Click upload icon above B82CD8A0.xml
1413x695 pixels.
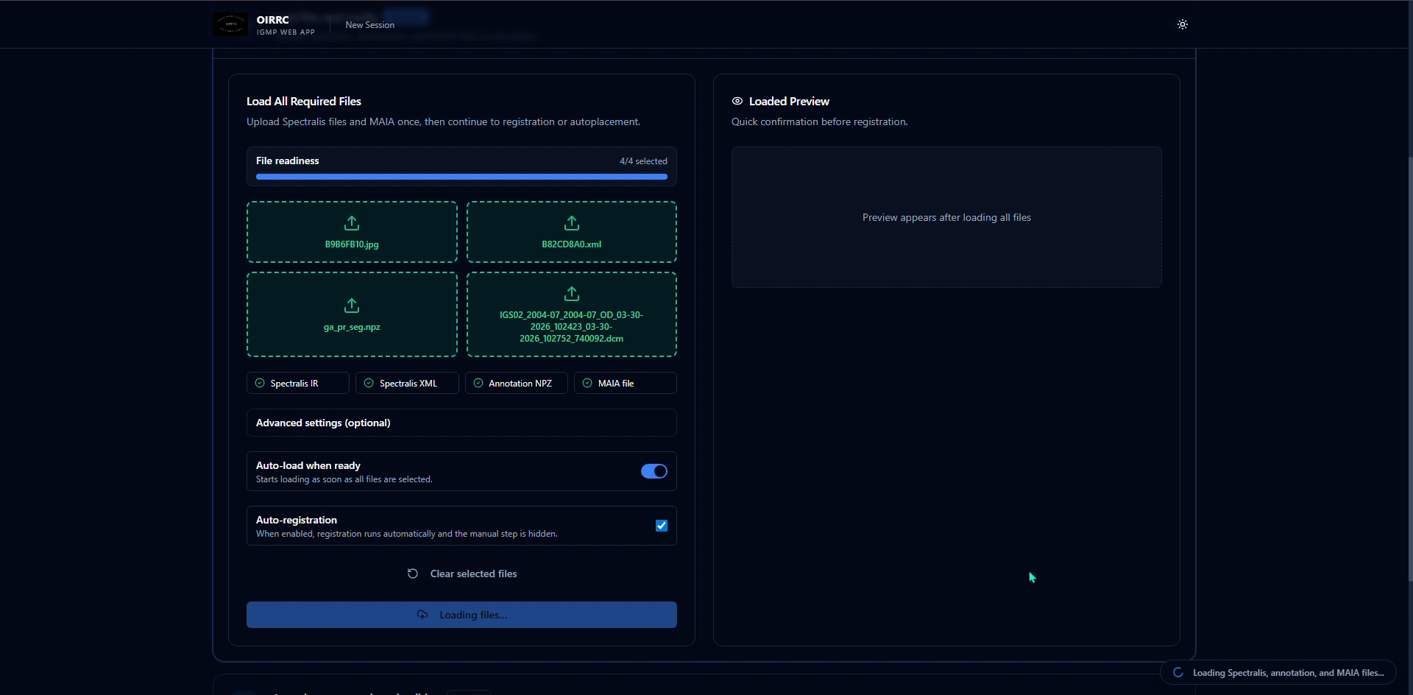(x=571, y=222)
